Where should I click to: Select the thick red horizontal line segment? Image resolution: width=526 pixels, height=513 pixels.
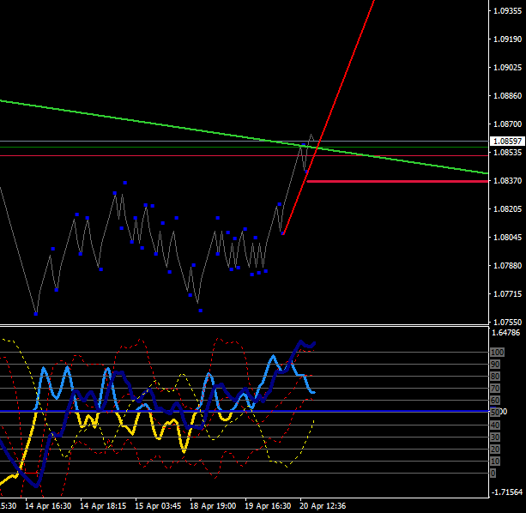tap(397, 181)
